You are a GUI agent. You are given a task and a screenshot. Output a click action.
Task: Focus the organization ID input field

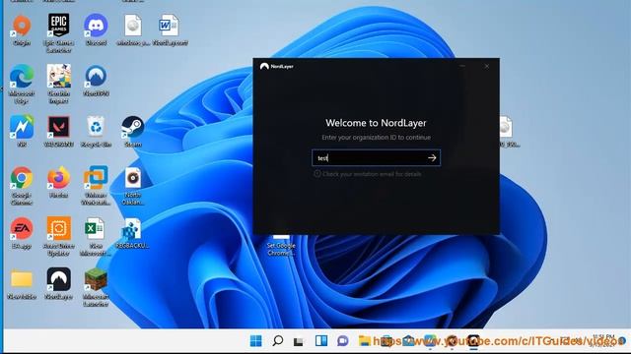[x=376, y=158]
